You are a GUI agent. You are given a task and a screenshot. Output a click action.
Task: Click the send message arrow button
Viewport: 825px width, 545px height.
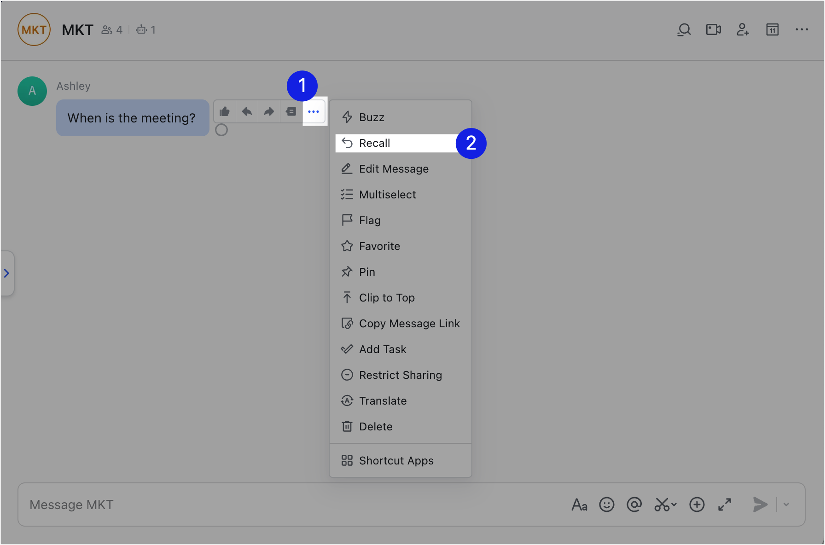[760, 504]
